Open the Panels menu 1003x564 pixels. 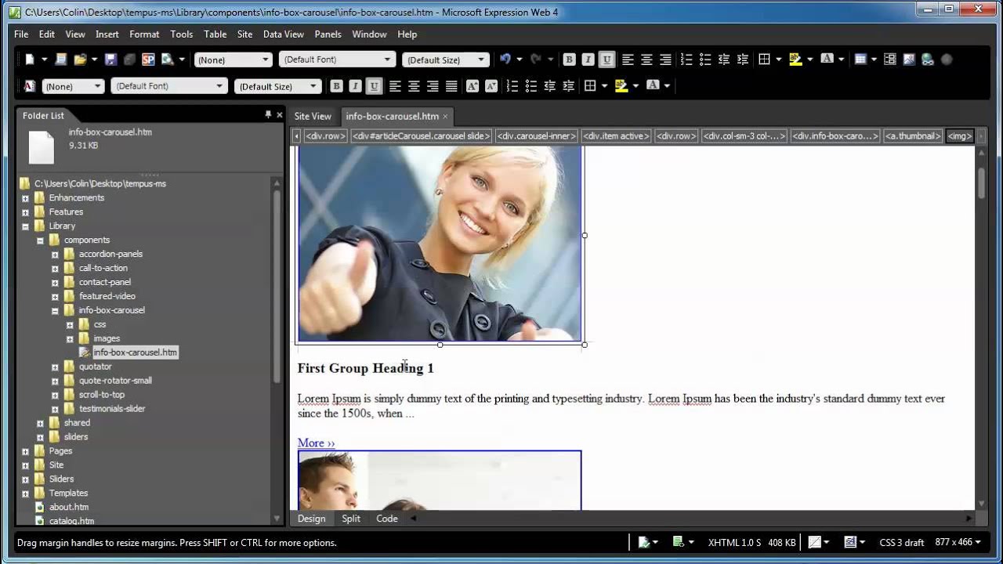pyautogui.click(x=328, y=34)
